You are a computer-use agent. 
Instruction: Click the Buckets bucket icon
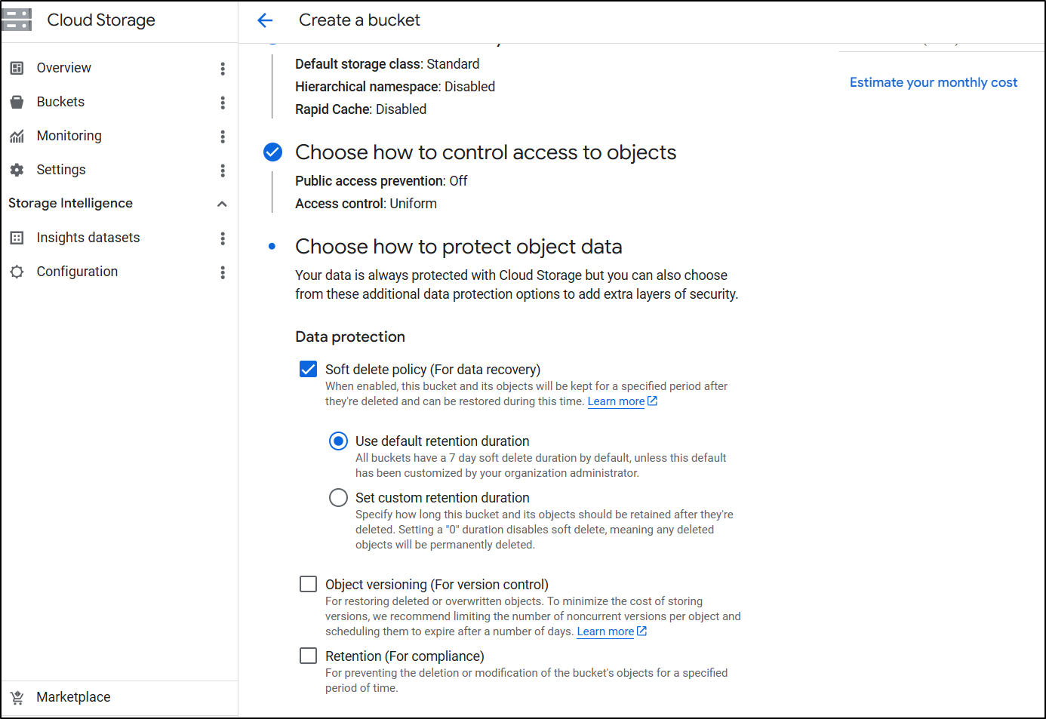click(17, 102)
